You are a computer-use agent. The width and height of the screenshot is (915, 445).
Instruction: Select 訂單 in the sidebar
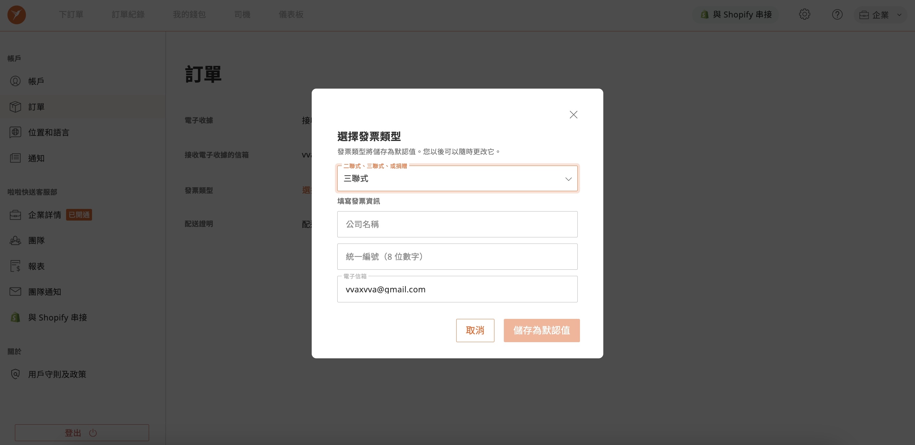tap(82, 107)
